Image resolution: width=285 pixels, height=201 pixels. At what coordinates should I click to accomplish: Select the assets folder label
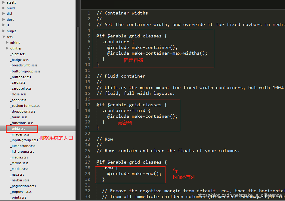[x=11, y=2]
